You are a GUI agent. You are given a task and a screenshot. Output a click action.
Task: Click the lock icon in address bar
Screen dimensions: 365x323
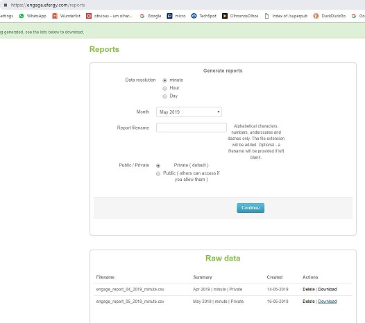click(x=6, y=5)
